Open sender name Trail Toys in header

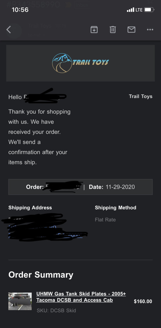pos(40,26)
